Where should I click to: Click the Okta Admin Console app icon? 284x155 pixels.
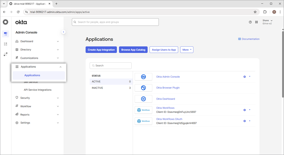pyautogui.click(x=143, y=77)
